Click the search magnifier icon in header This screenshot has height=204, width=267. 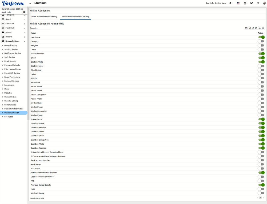pos(230,3)
